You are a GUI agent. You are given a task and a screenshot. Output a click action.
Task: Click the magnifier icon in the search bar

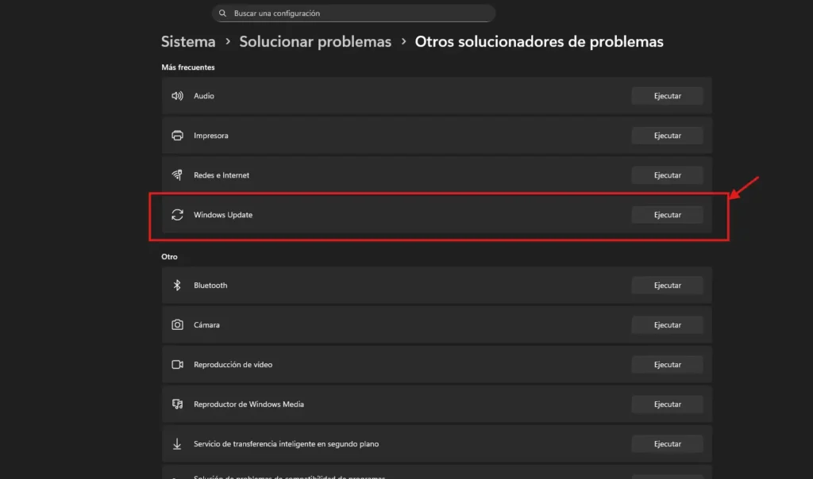click(x=221, y=13)
